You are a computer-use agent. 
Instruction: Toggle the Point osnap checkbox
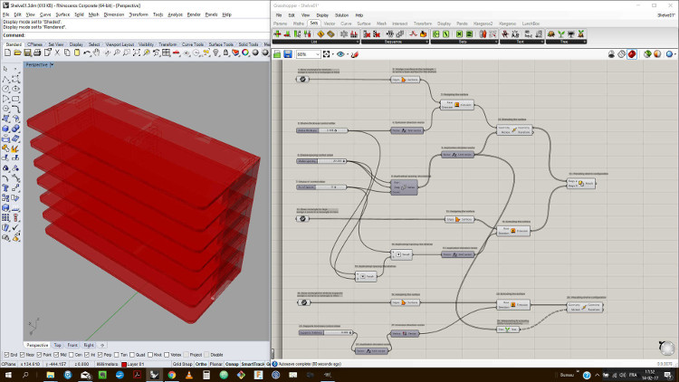point(40,355)
